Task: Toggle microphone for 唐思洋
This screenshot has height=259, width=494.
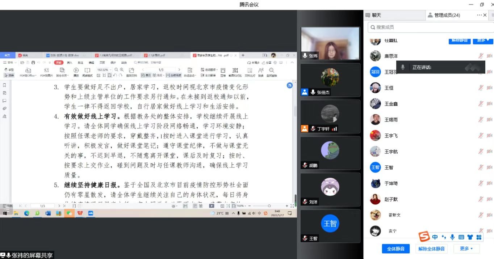Action: (x=481, y=56)
